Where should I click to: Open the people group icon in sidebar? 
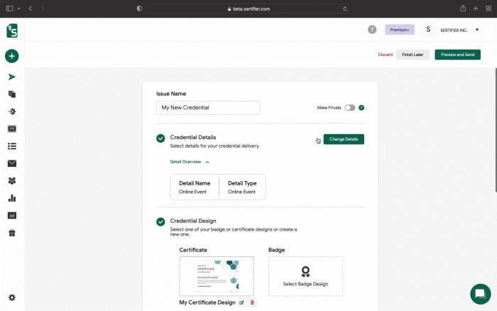tap(12, 180)
